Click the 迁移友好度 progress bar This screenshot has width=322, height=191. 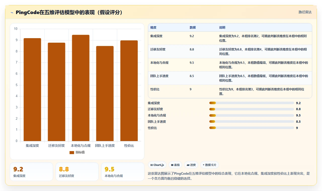tap(252, 109)
